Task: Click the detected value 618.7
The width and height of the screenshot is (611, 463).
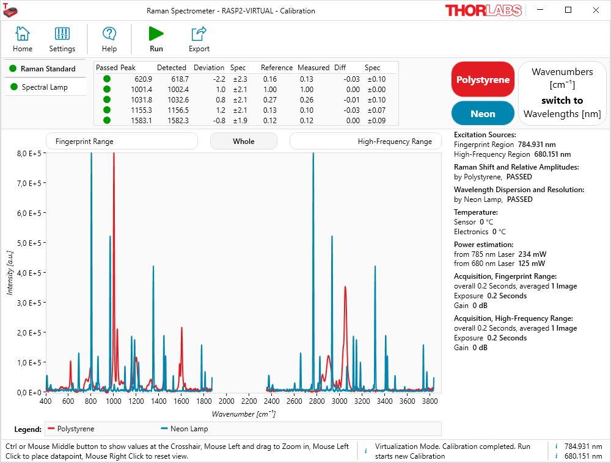Action: (x=180, y=79)
